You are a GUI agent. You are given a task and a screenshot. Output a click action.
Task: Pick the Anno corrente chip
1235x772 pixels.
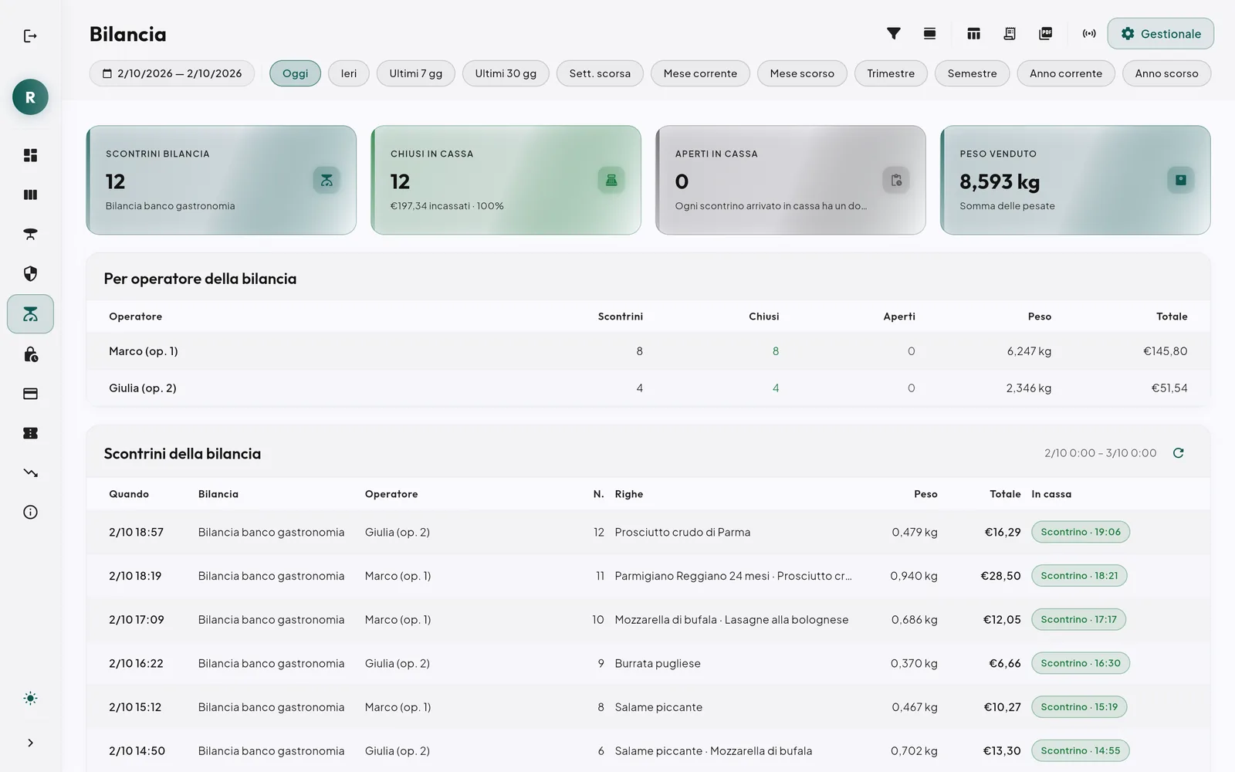pyautogui.click(x=1066, y=73)
